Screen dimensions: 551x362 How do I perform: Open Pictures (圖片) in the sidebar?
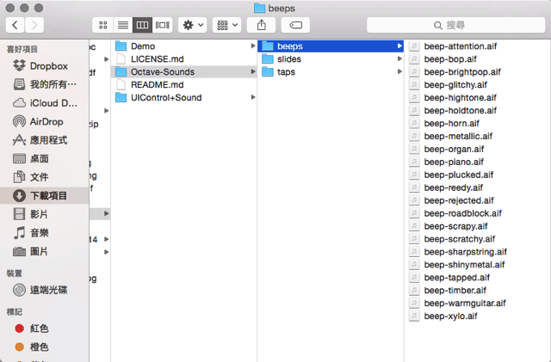(44, 251)
